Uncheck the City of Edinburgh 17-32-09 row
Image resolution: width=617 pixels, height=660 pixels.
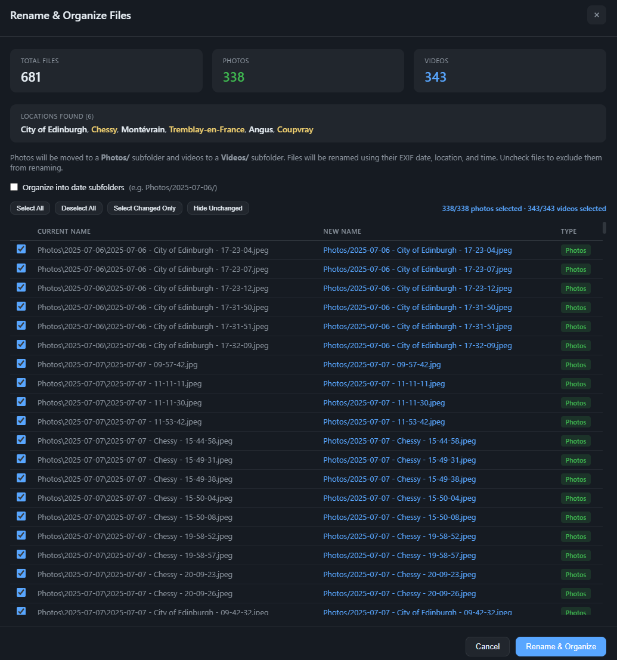pos(21,345)
